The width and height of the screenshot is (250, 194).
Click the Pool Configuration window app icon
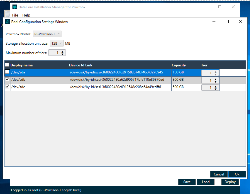(x=7, y=22)
